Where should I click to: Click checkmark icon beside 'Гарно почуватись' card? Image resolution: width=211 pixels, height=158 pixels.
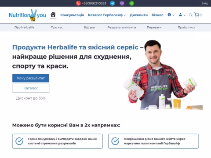19,141
